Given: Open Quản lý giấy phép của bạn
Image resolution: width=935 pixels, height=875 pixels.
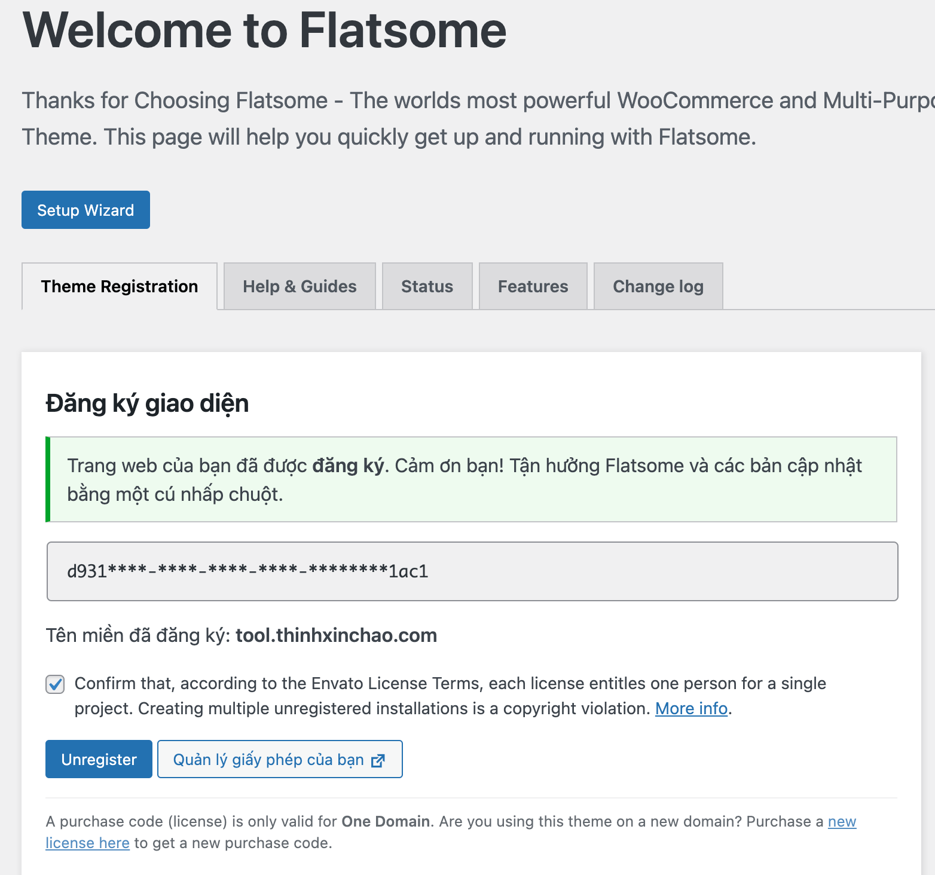Looking at the screenshot, I should (280, 759).
